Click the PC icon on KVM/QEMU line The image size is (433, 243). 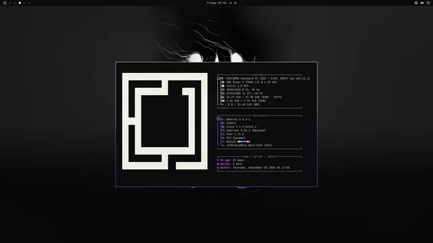click(219, 78)
